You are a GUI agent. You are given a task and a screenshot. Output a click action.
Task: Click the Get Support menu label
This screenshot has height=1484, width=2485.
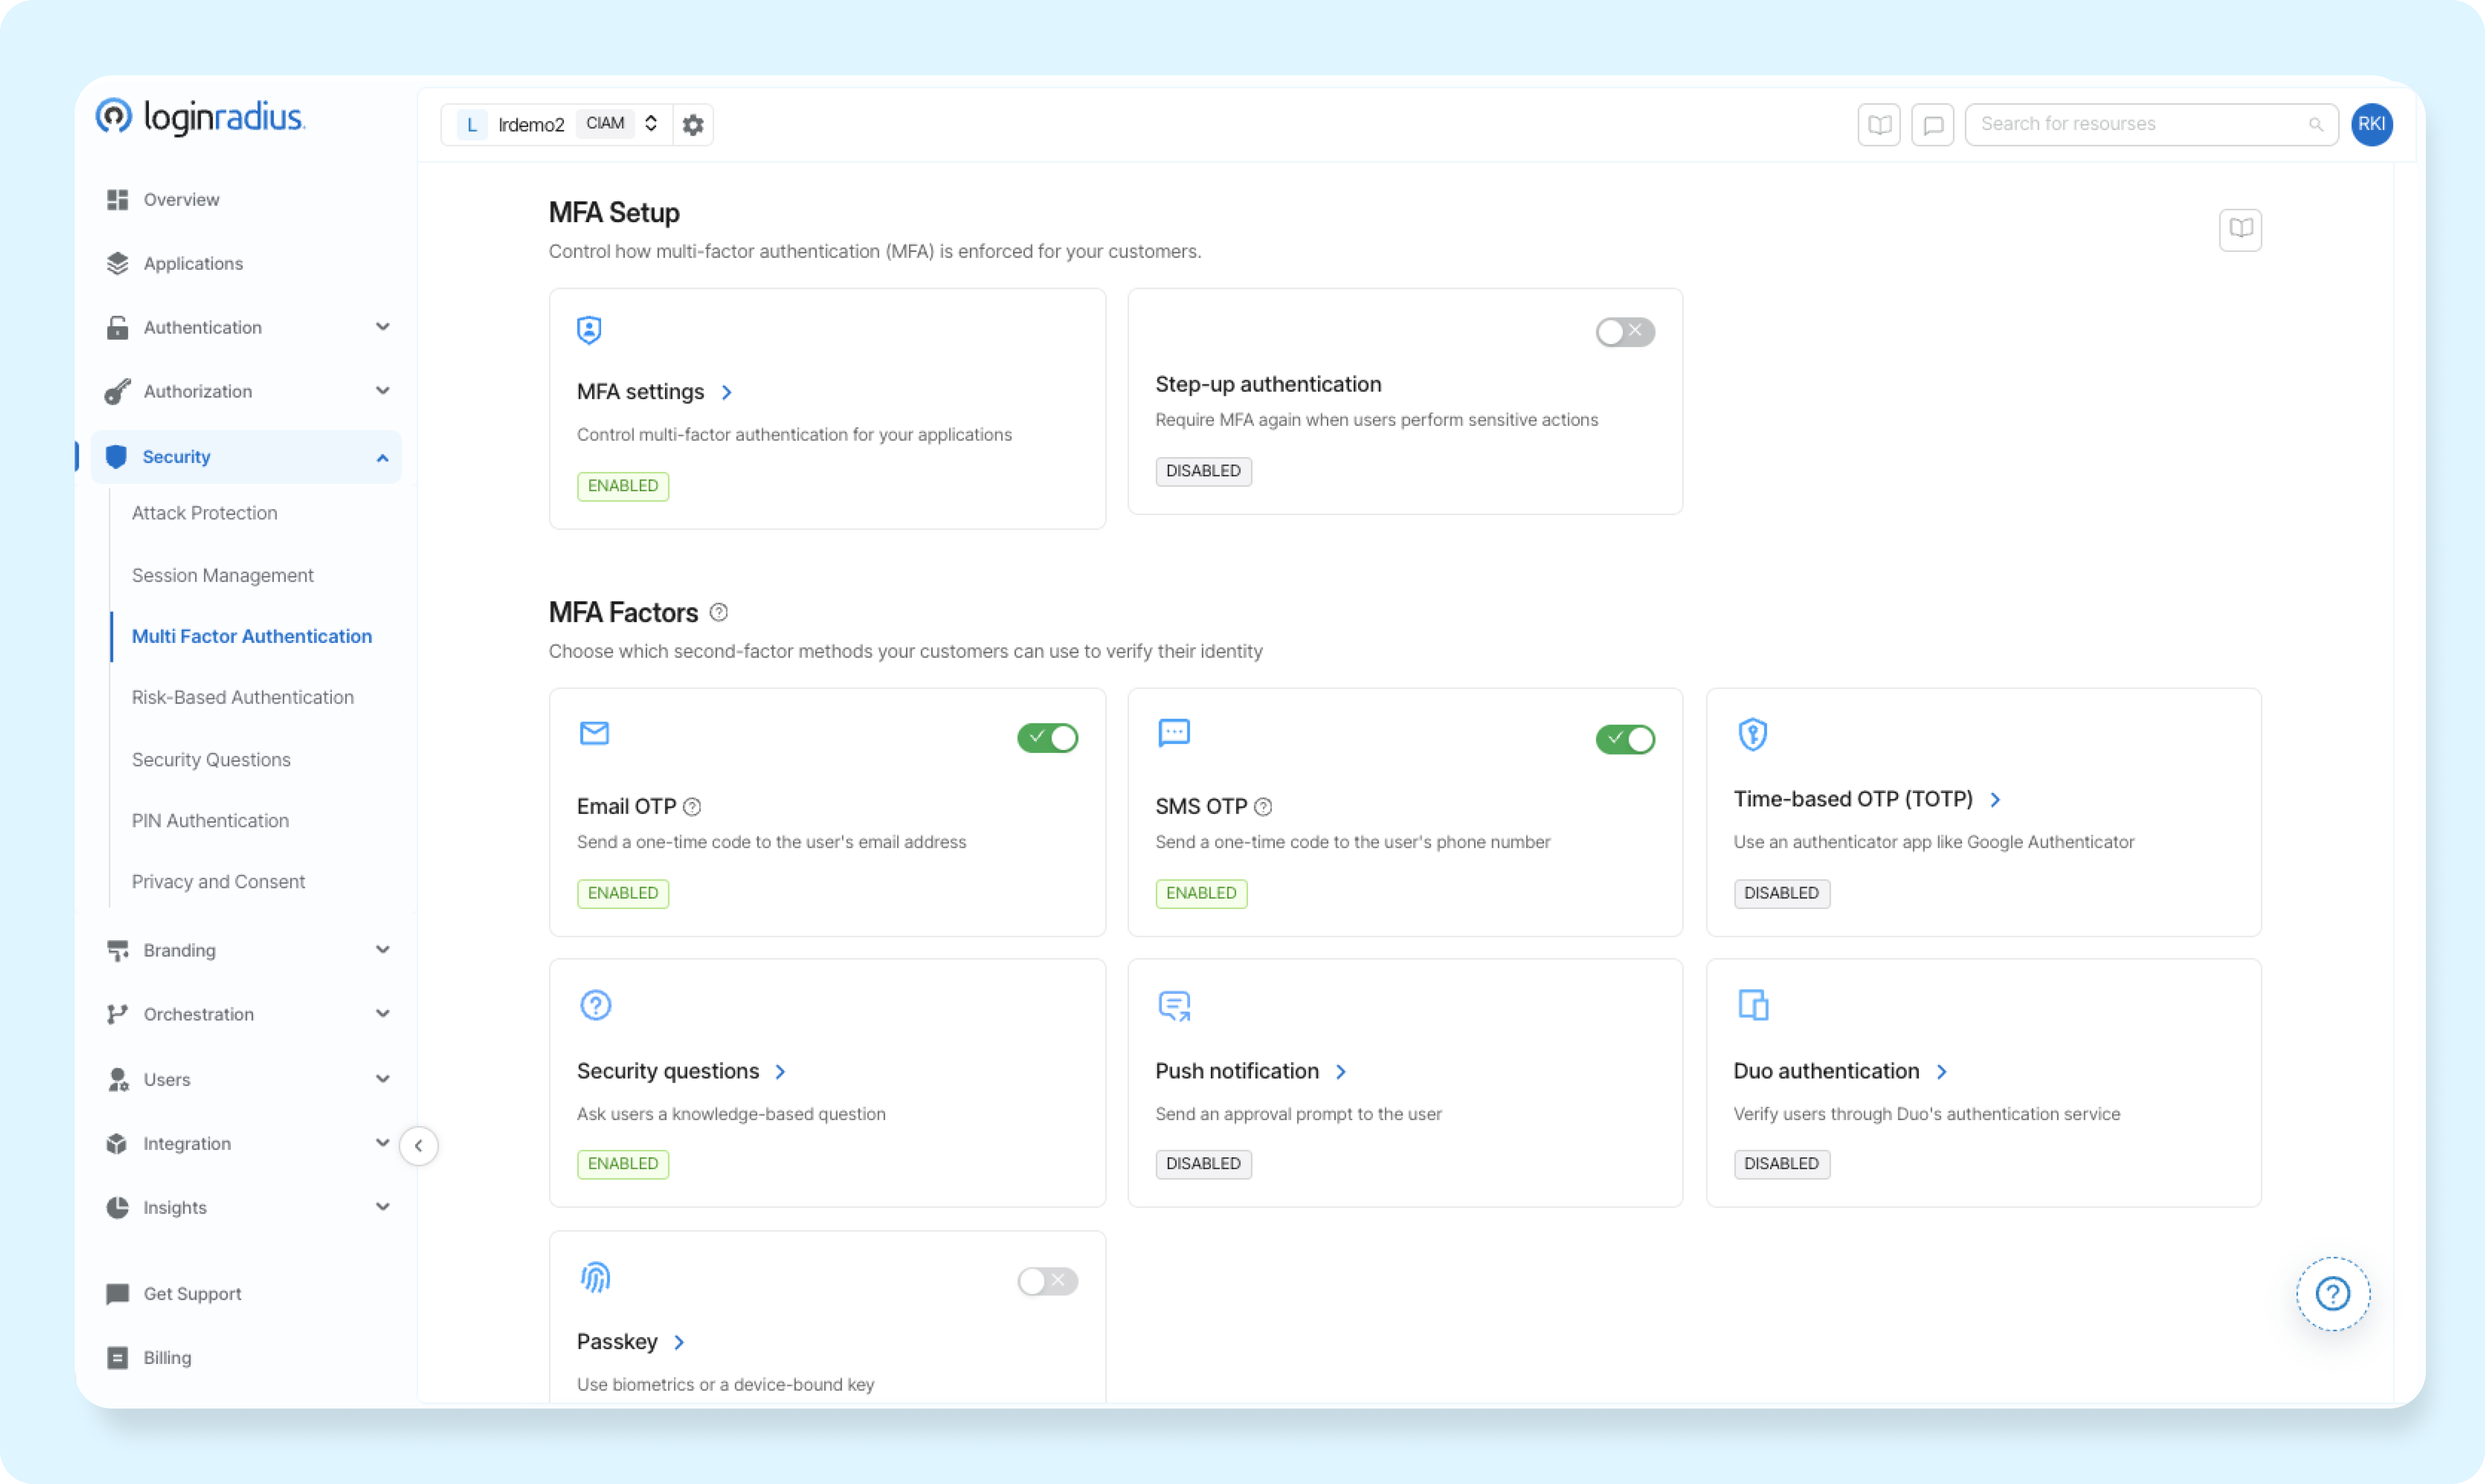192,1294
